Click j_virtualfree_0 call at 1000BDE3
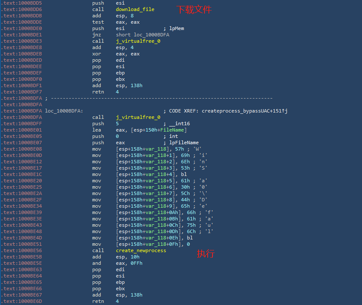The image size is (362, 305). point(138,41)
